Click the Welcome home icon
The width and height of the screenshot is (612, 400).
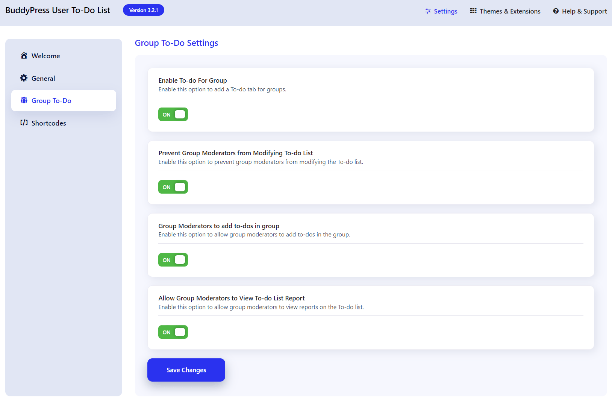pyautogui.click(x=24, y=56)
